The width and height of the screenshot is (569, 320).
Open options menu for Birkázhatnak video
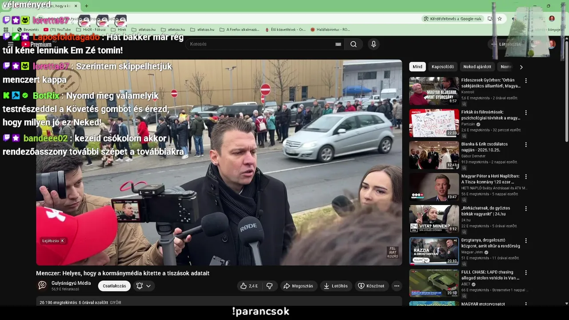click(526, 209)
